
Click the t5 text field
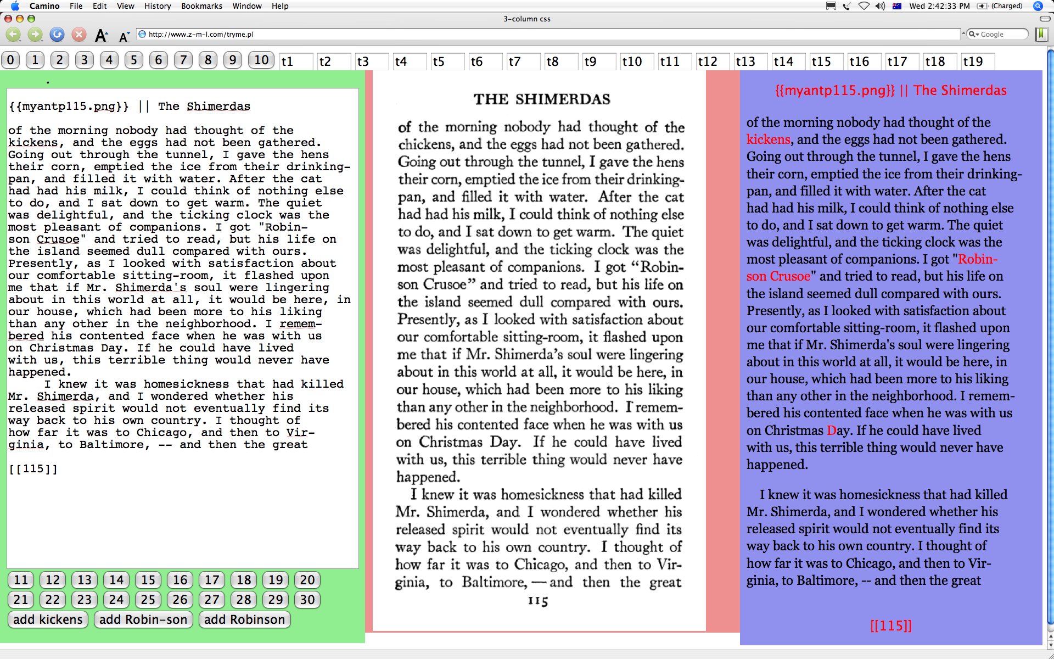[x=447, y=61]
